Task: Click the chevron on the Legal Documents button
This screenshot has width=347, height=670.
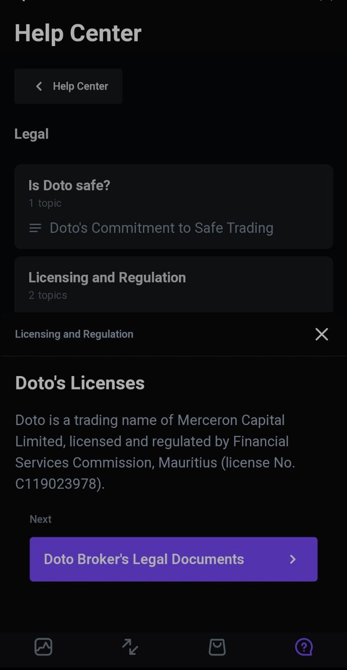Action: point(292,559)
